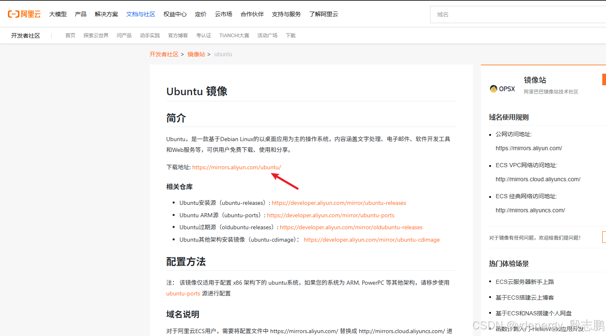This screenshot has width=606, height=336.
Task: Open the 产品 menu
Action: tap(81, 14)
